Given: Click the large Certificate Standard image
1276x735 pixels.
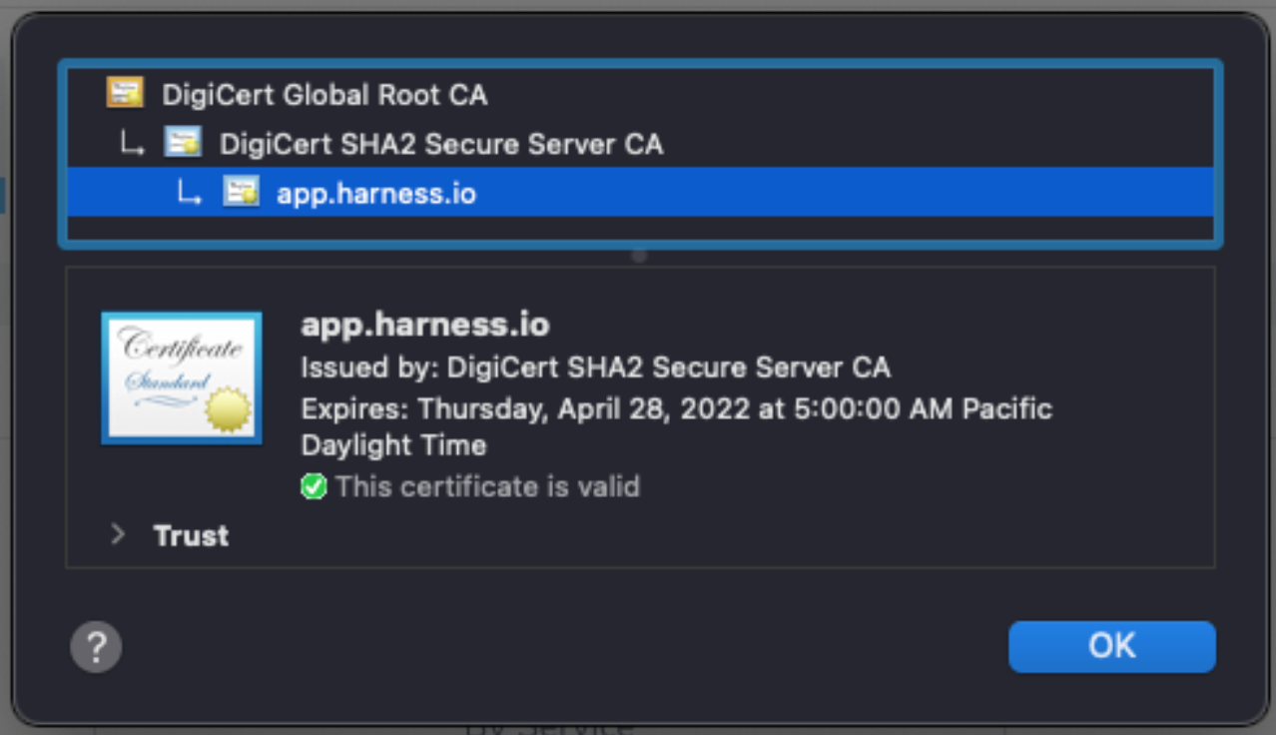Looking at the screenshot, I should pos(182,377).
